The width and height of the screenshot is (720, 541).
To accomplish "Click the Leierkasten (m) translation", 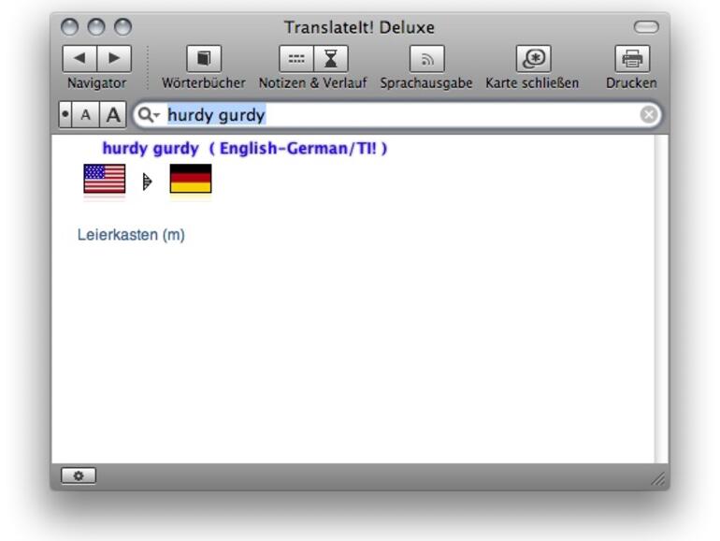I will coord(131,235).
